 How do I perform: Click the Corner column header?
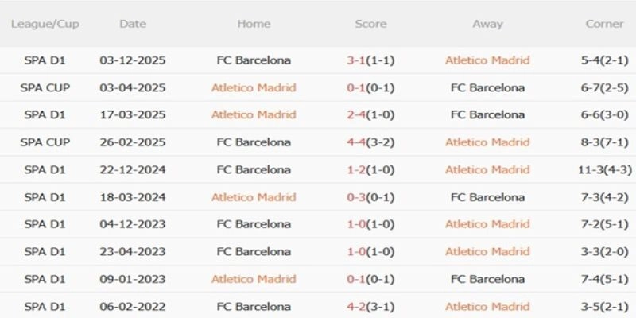(x=604, y=24)
